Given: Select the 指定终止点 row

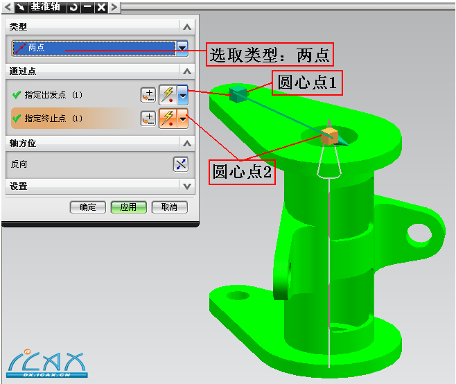Looking at the screenshot, I should coord(73,119).
